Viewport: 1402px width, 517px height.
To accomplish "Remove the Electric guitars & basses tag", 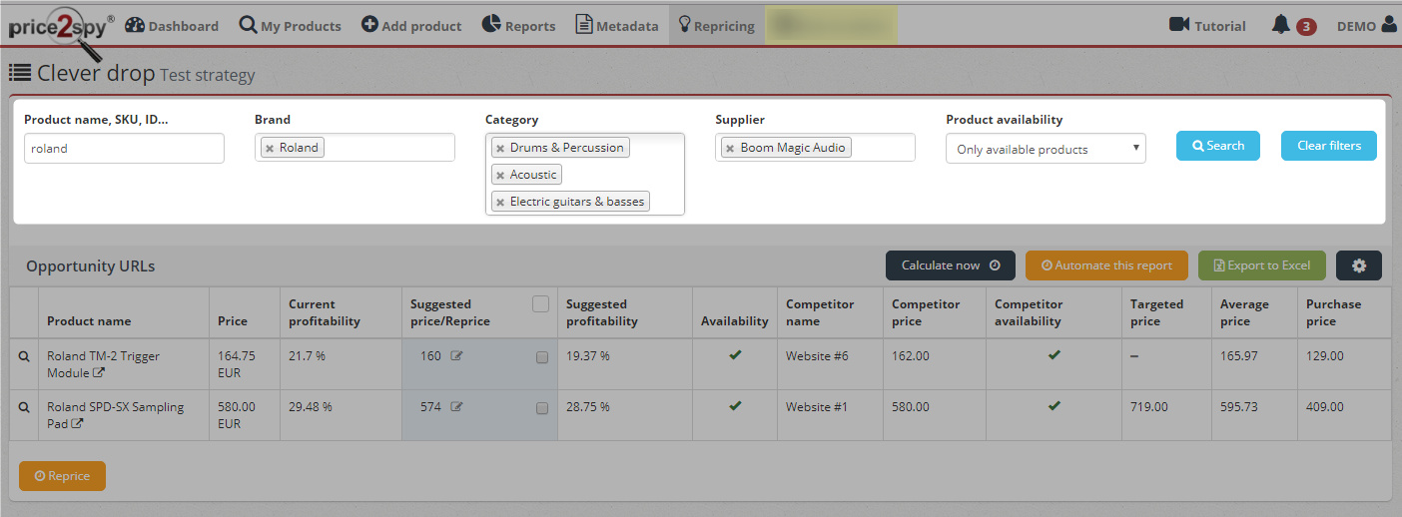I will (x=500, y=202).
